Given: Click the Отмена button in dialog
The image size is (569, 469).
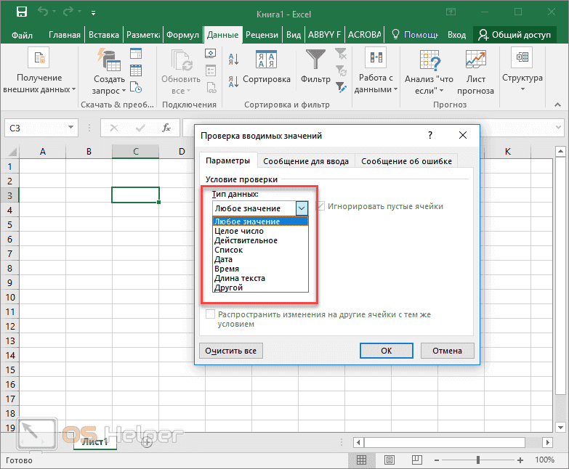Looking at the screenshot, I should (x=447, y=351).
